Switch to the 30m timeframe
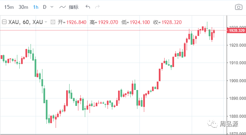This screenshot has width=246, height=135. [x=23, y=7]
